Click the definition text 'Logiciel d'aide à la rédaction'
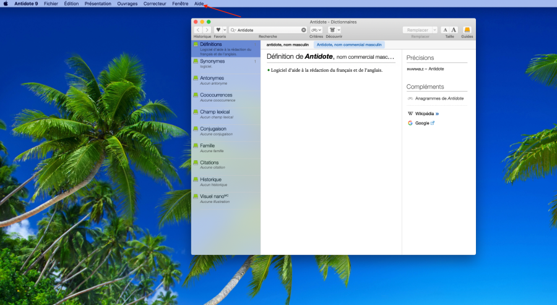Viewport: 557px width, 305px height. tap(326, 71)
